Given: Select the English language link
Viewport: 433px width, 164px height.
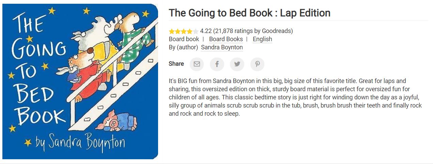Looking at the screenshot, I should tap(262, 39).
